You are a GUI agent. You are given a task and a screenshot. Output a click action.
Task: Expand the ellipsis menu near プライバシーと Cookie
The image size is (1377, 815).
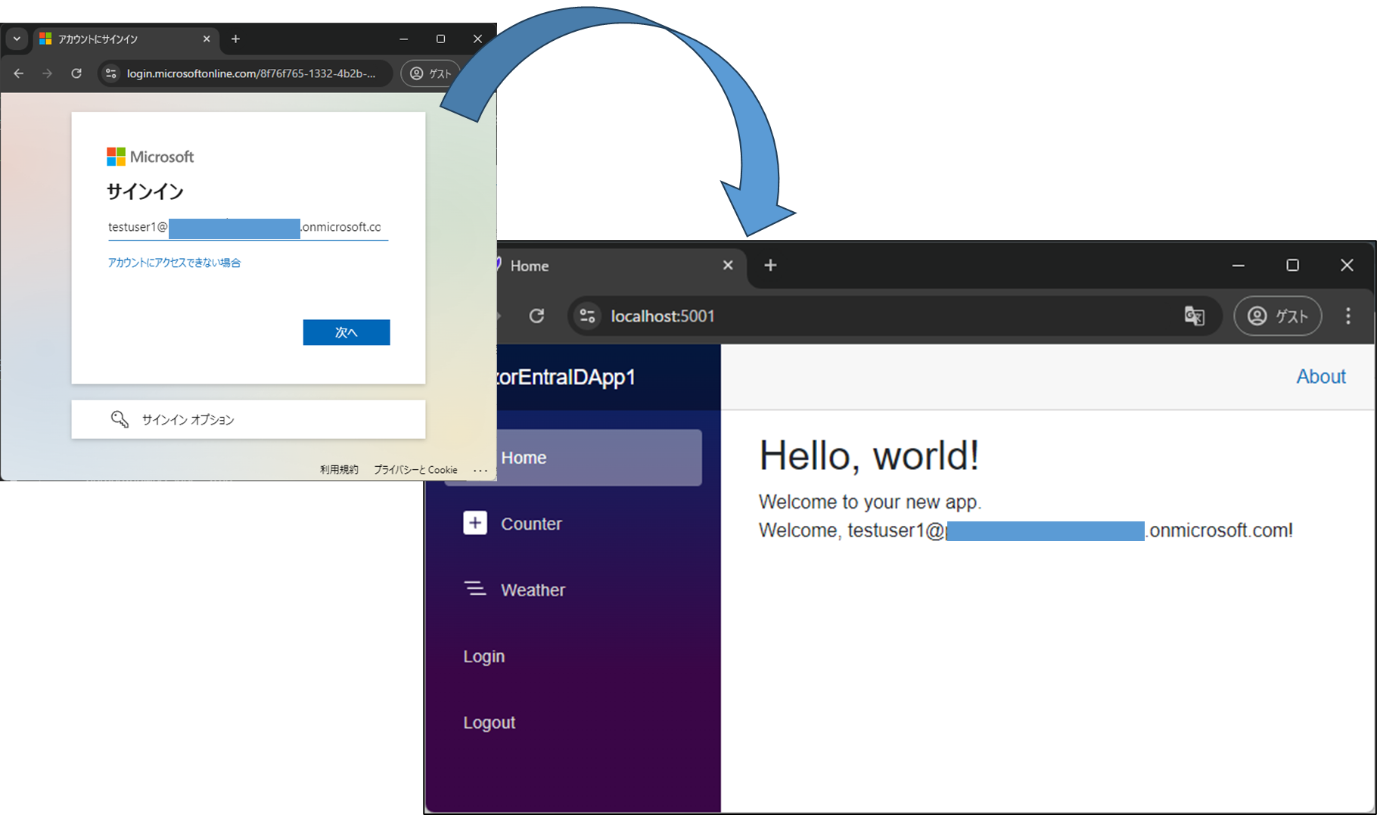[481, 469]
